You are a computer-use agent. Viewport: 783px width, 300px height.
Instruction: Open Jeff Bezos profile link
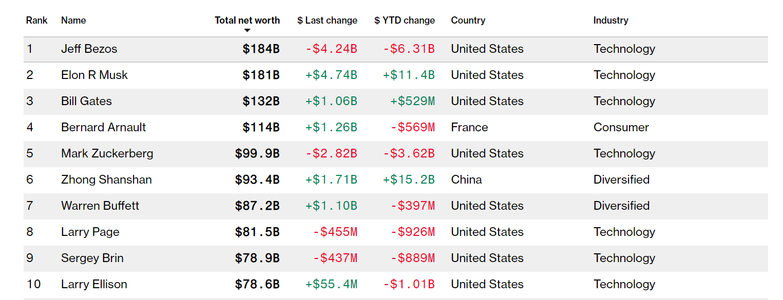pyautogui.click(x=89, y=49)
